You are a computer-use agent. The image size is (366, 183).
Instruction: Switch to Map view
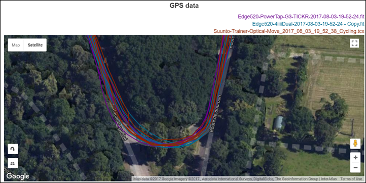tap(16, 45)
